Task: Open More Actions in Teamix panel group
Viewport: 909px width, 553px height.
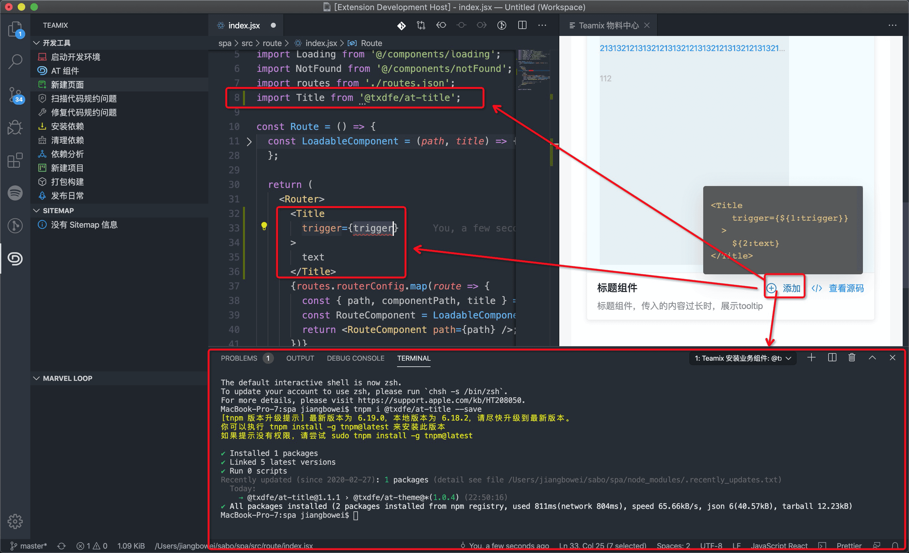Action: point(892,26)
